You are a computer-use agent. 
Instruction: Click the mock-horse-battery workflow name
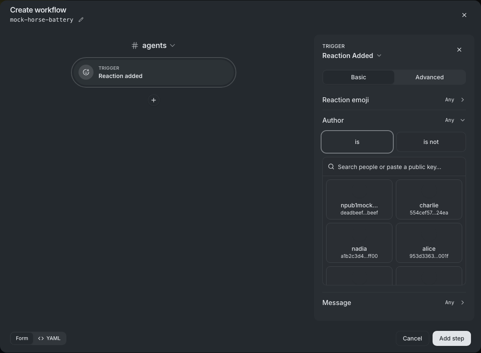(x=42, y=20)
